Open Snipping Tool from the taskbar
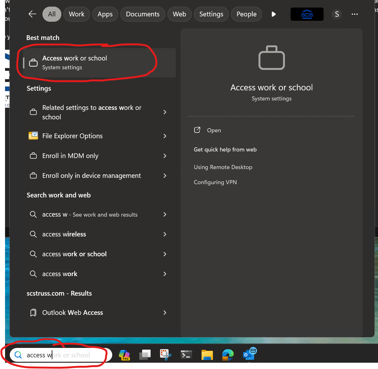The width and height of the screenshot is (378, 369). click(x=165, y=355)
